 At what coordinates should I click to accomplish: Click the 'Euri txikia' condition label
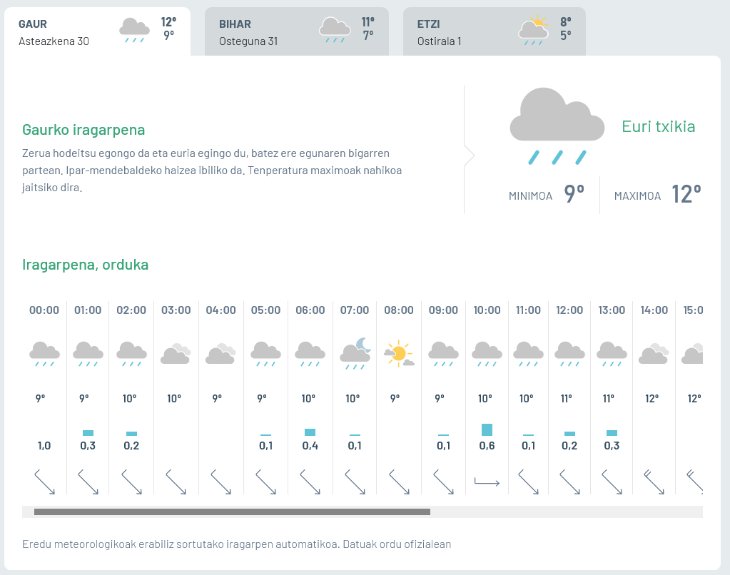(x=659, y=127)
